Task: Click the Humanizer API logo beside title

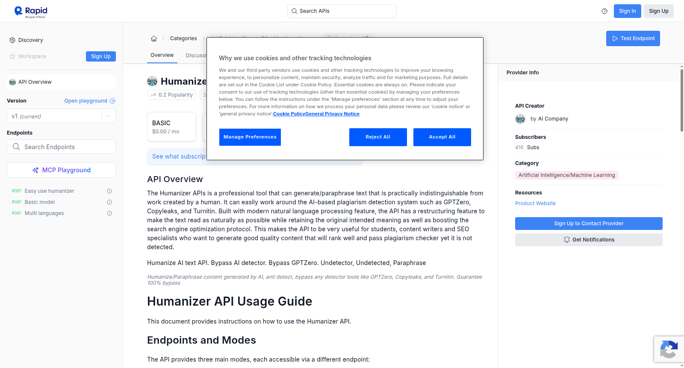Action: pyautogui.click(x=152, y=81)
